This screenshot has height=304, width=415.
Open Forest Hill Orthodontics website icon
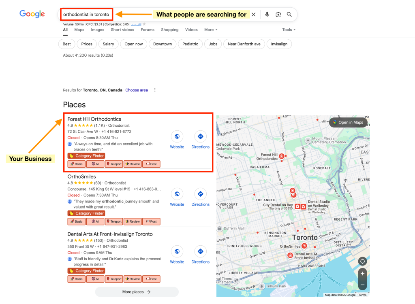(x=177, y=136)
